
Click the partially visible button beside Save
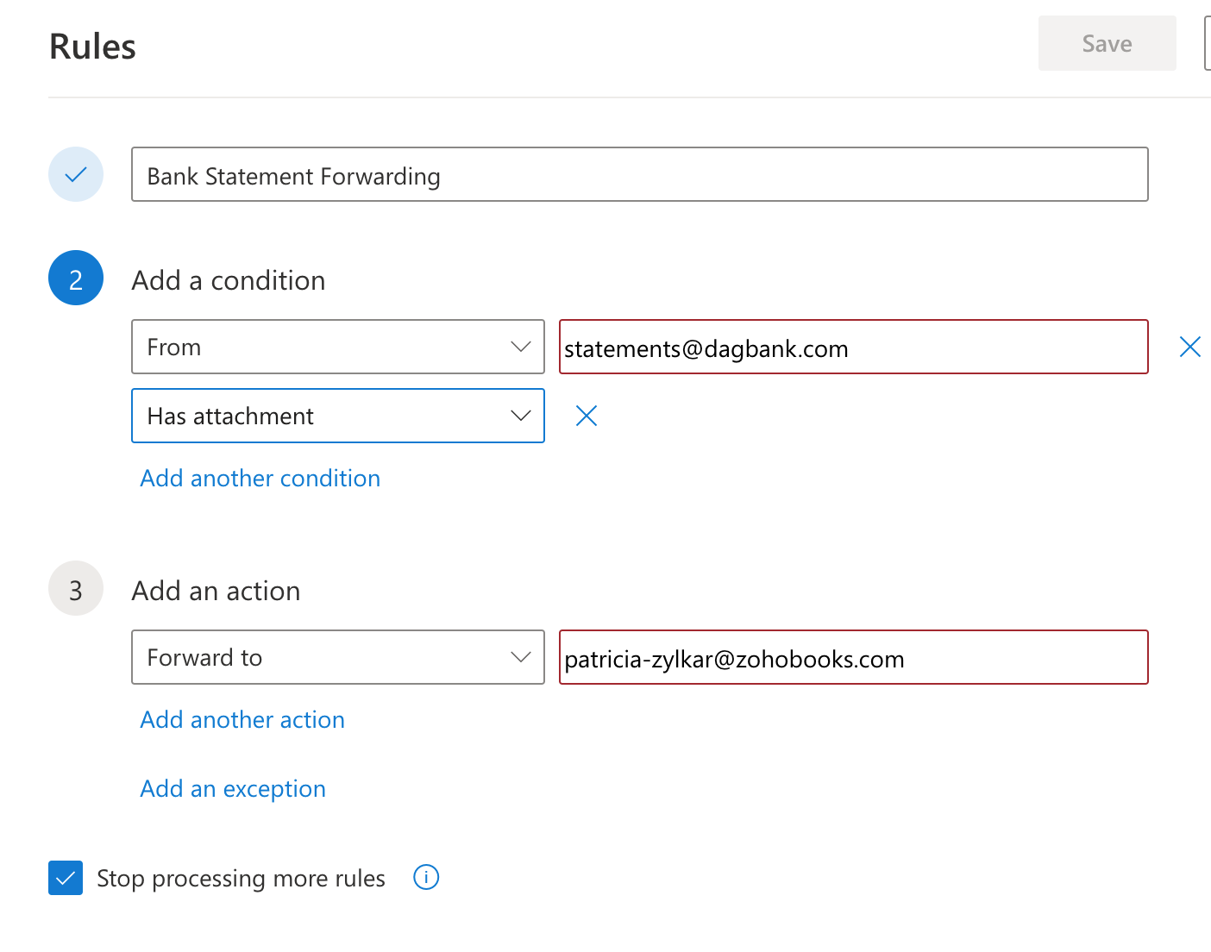click(1207, 43)
